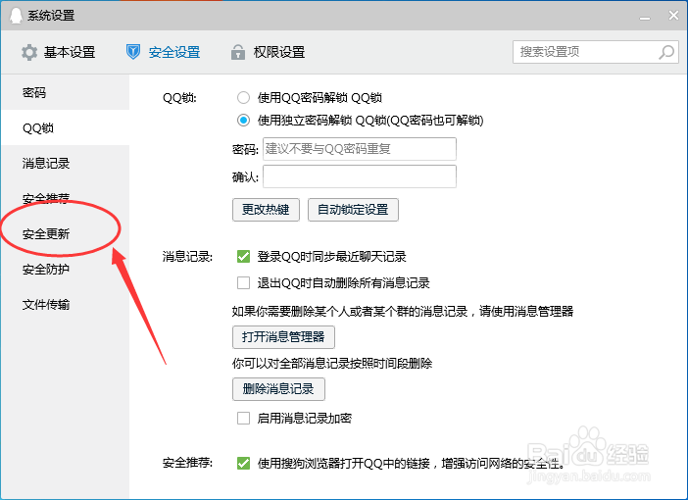The height and width of the screenshot is (500, 688).
Task: Check 退出QQ时自动删除所有消息记录
Action: tap(243, 282)
